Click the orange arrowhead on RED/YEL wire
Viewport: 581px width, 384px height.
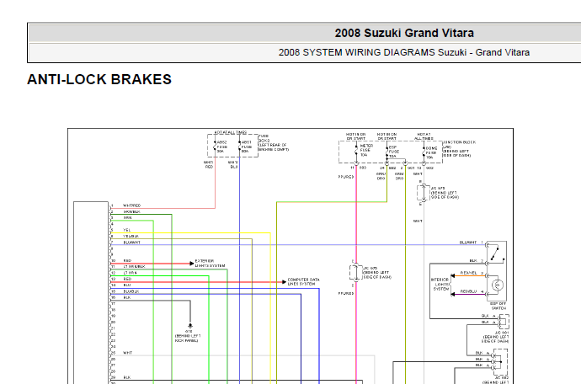click(453, 275)
